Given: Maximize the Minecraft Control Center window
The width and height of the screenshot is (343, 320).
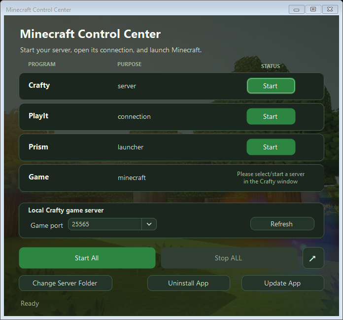Looking at the screenshot, I should click(313, 9).
